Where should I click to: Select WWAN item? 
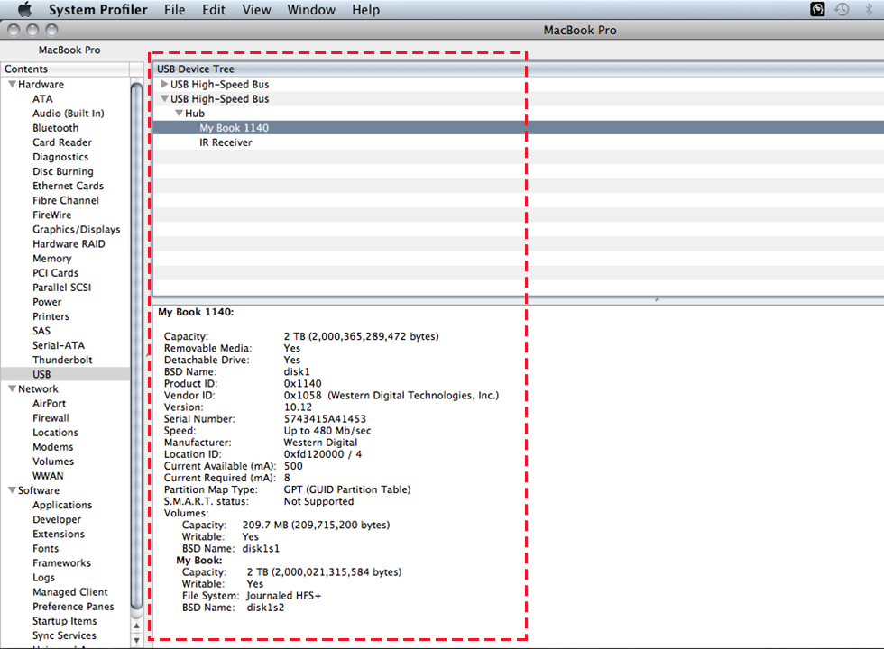[x=48, y=476]
